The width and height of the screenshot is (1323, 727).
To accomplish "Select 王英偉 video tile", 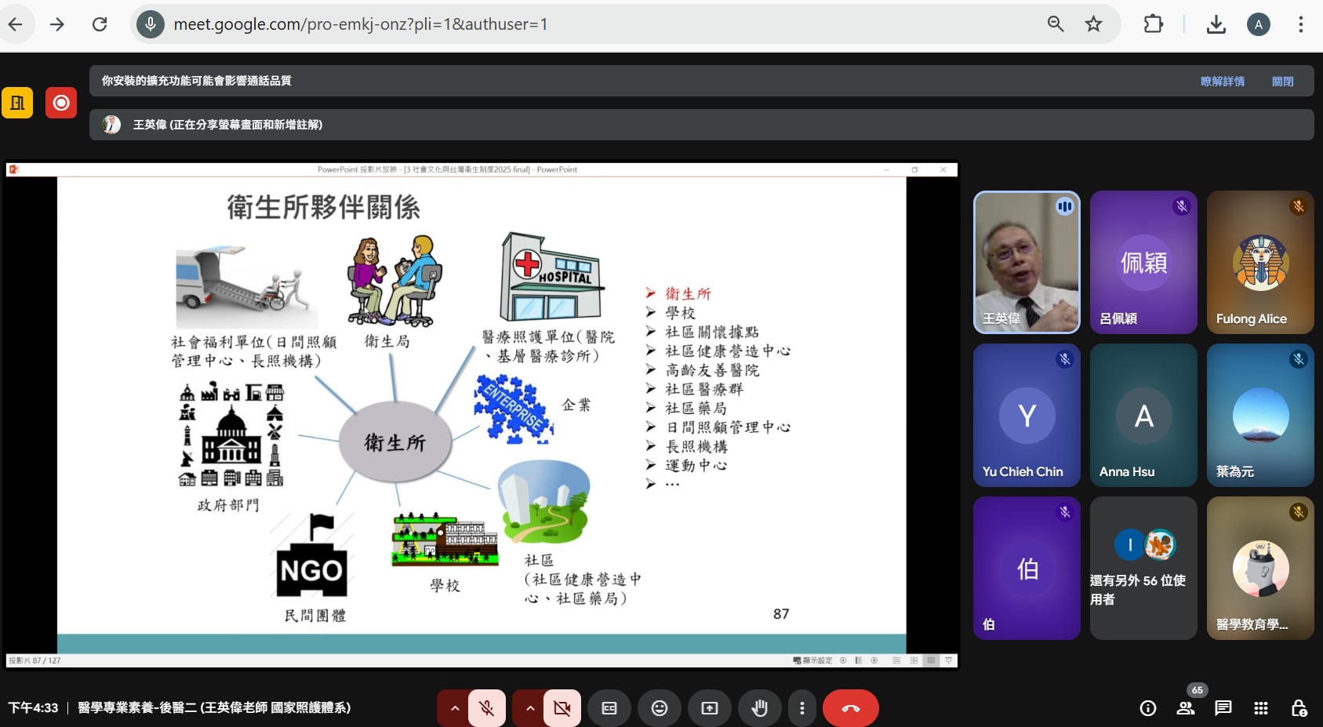I will [x=1026, y=262].
